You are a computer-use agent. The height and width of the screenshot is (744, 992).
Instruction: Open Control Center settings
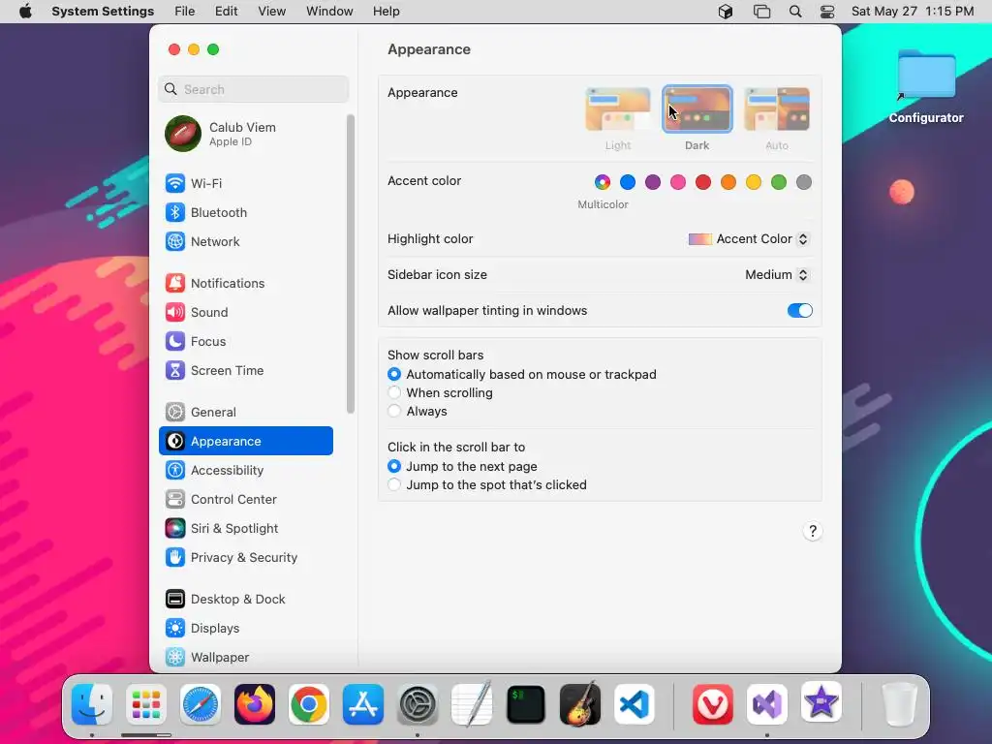click(x=245, y=500)
